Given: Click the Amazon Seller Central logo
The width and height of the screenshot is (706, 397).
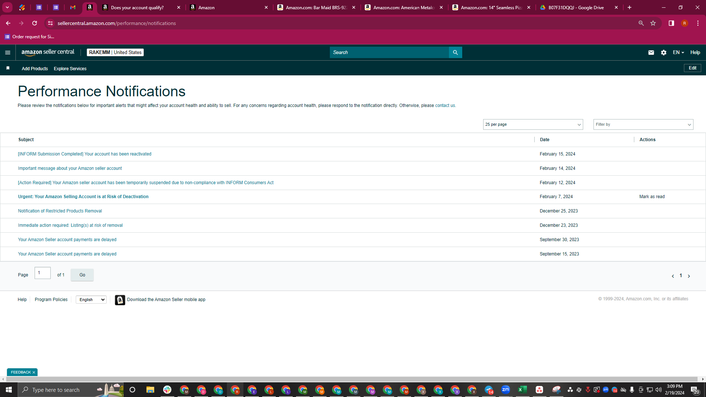Looking at the screenshot, I should 48,52.
